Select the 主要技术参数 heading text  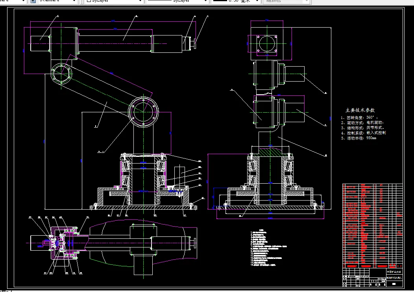tap(360, 110)
